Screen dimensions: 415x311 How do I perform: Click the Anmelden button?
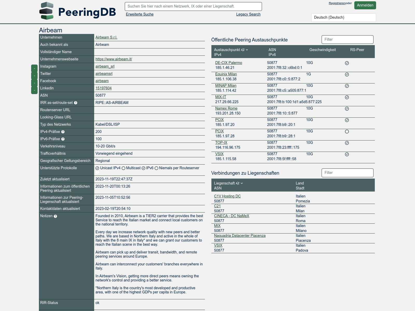point(365,5)
